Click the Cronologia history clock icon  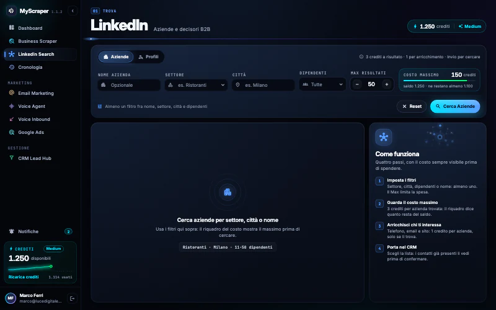coord(12,67)
